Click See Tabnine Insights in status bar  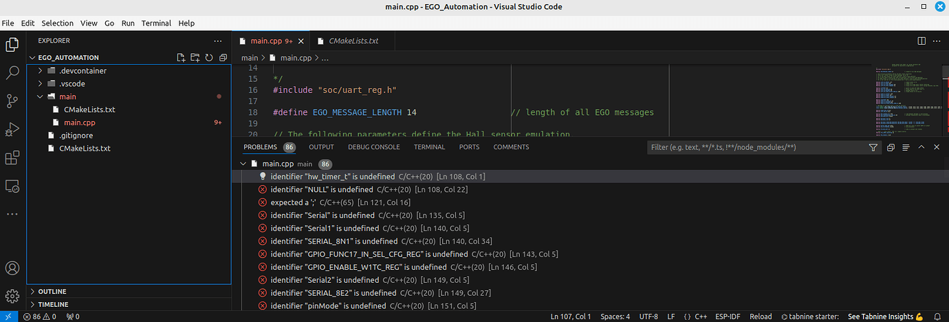pyautogui.click(x=885, y=316)
